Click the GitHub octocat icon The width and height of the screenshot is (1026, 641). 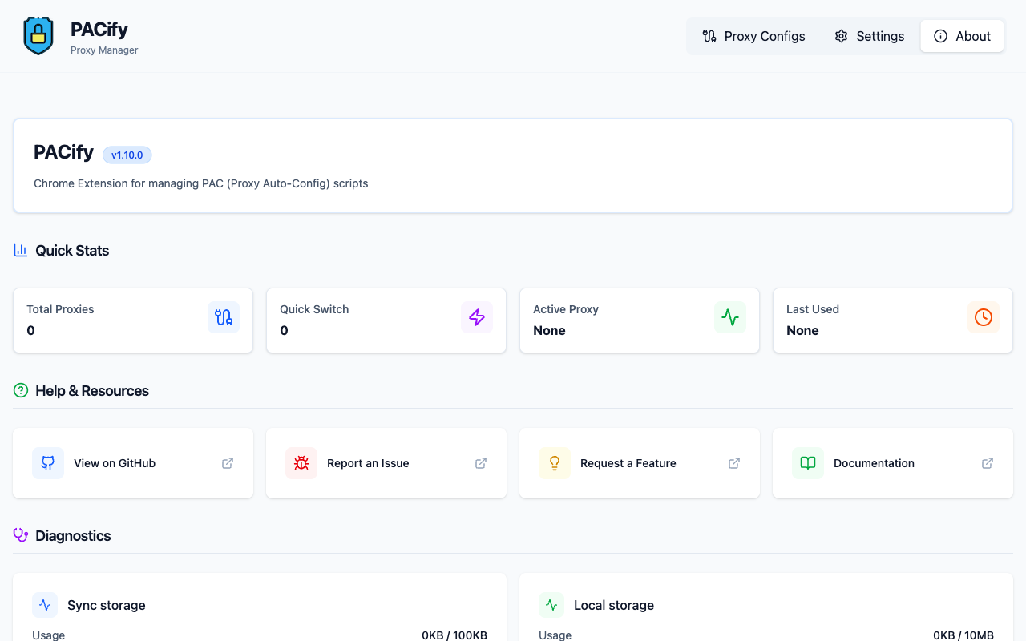pyautogui.click(x=48, y=463)
